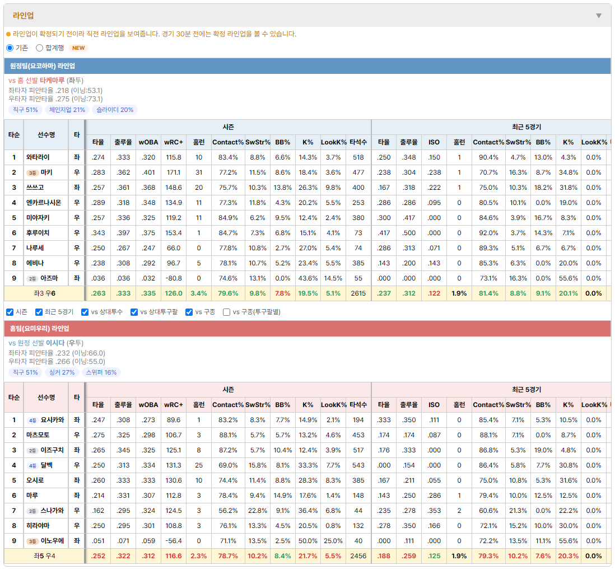Toggle the vs 구종 checkbox
Image resolution: width=615 pixels, height=570 pixels.
pos(189,312)
